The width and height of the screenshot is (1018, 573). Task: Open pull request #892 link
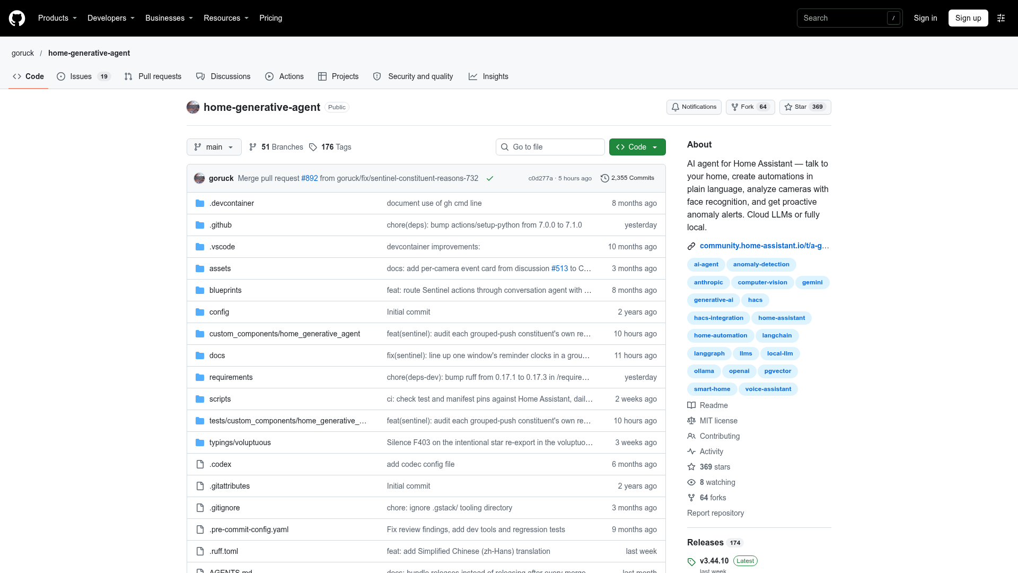pyautogui.click(x=310, y=178)
